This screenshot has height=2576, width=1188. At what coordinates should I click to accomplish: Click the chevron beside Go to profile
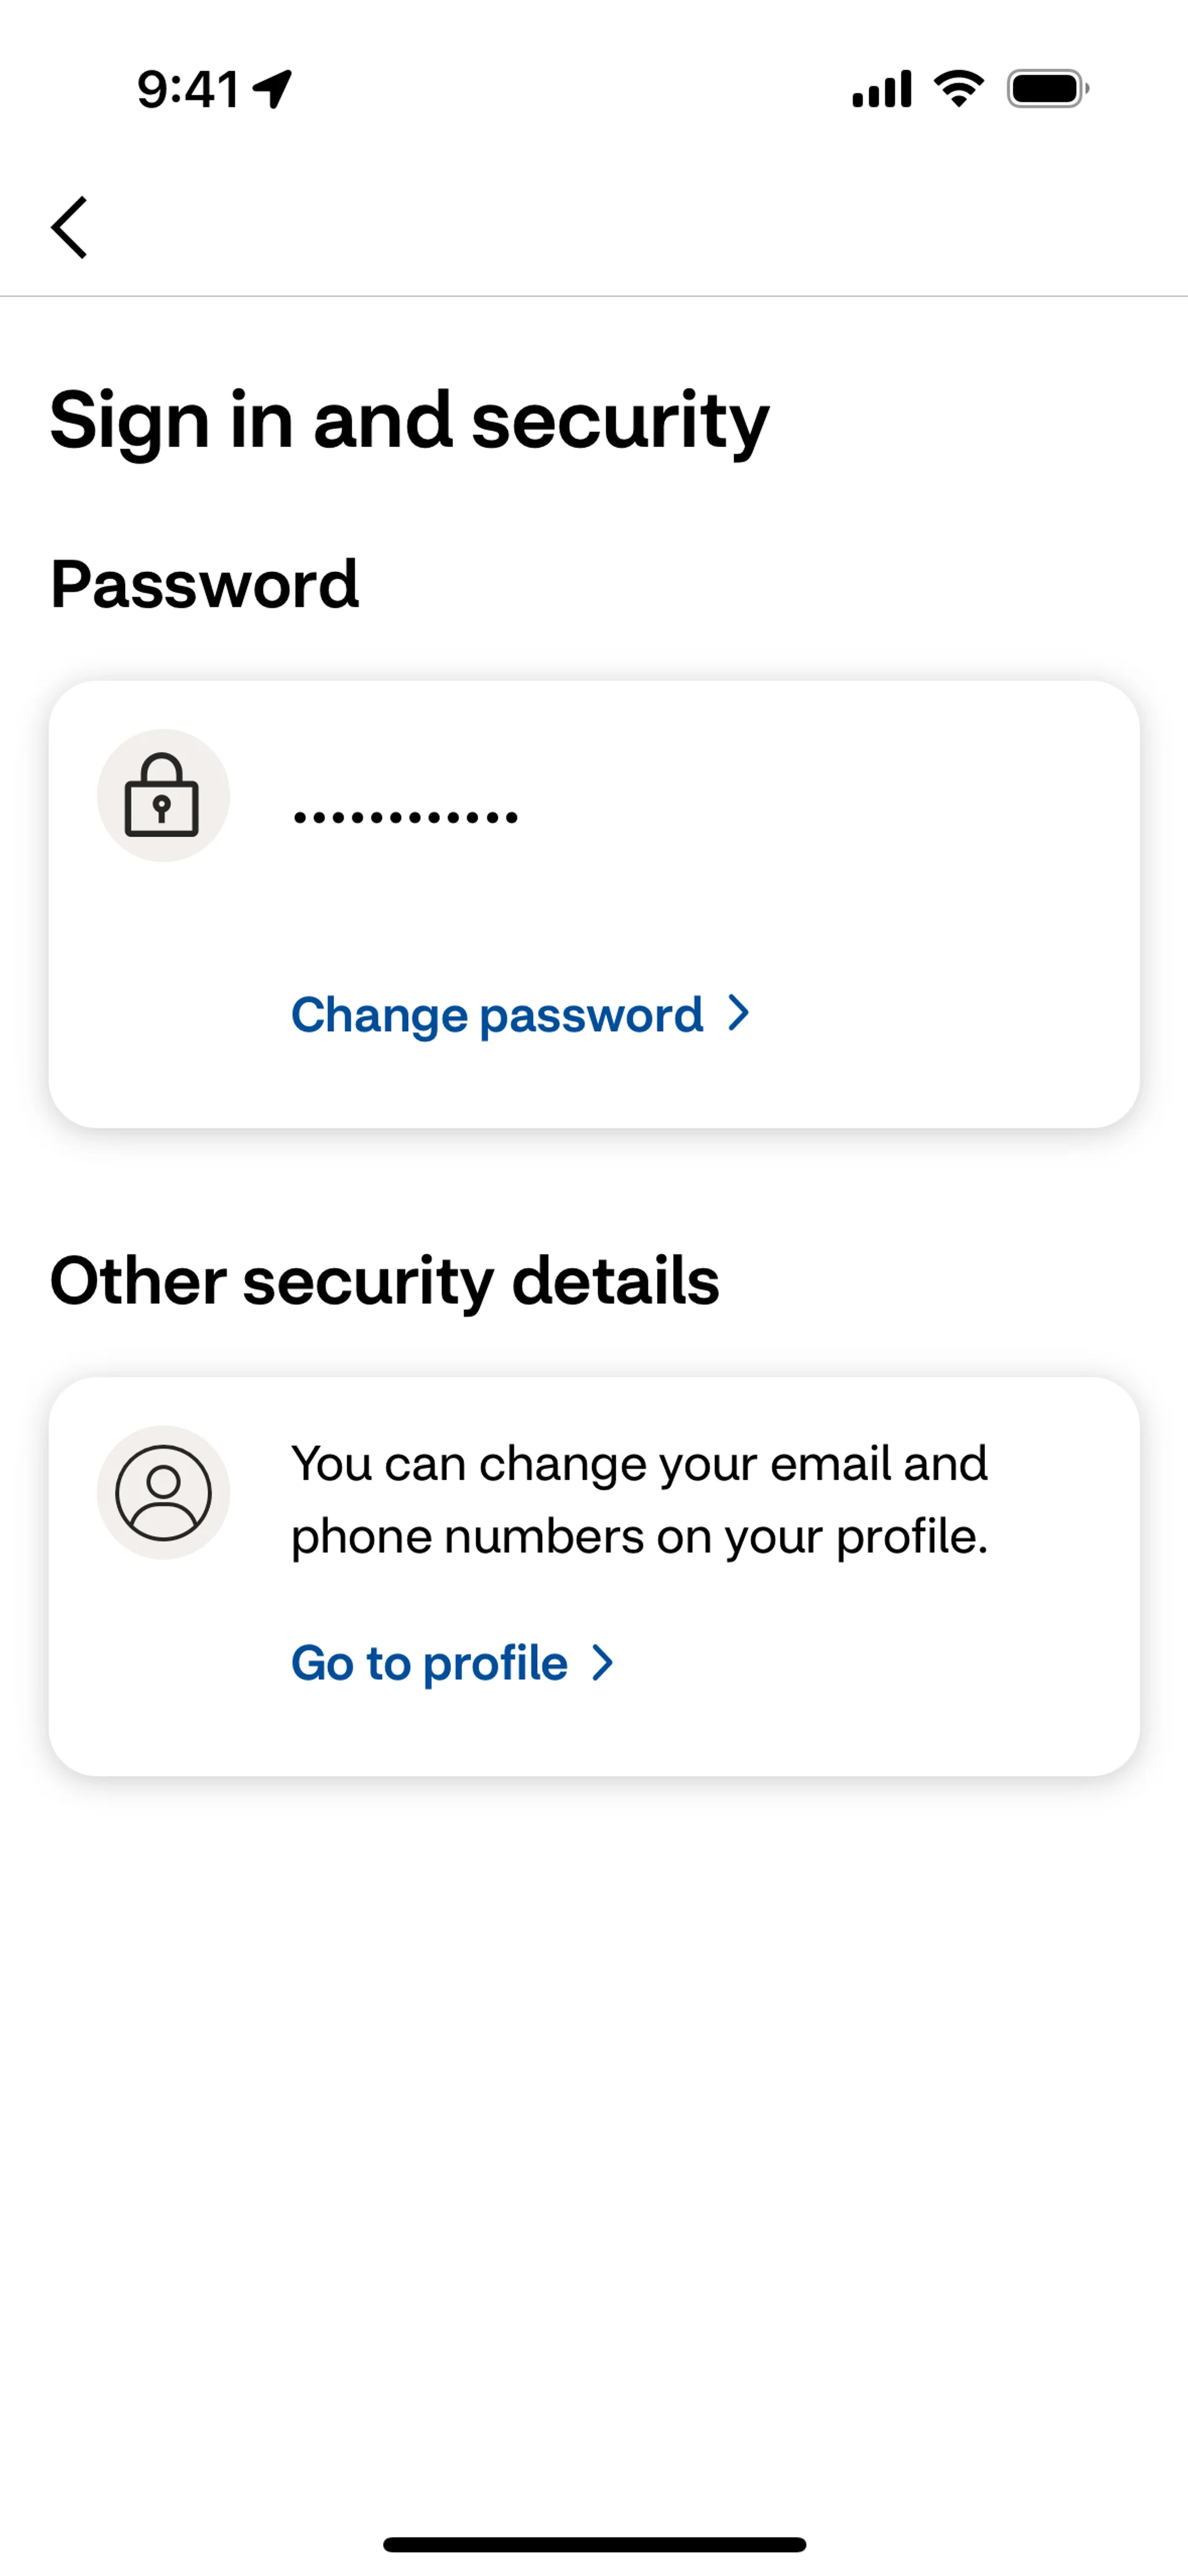pos(602,1663)
